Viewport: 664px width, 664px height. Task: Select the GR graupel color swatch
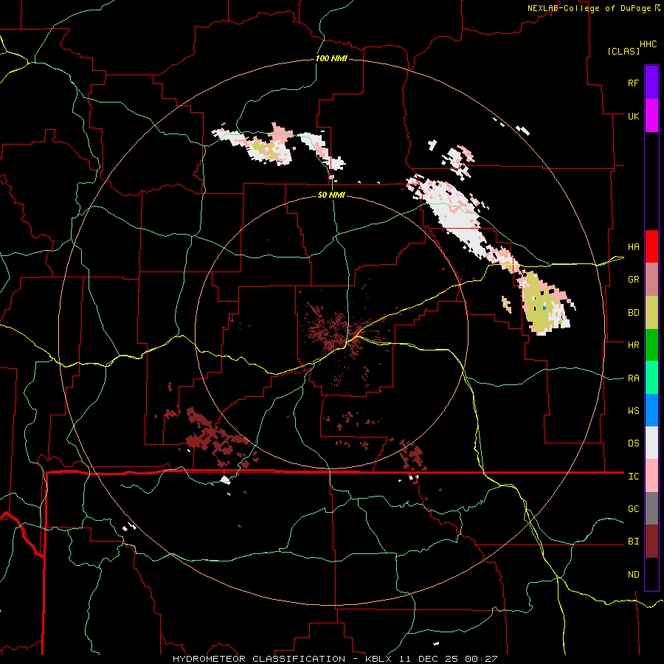(x=651, y=279)
